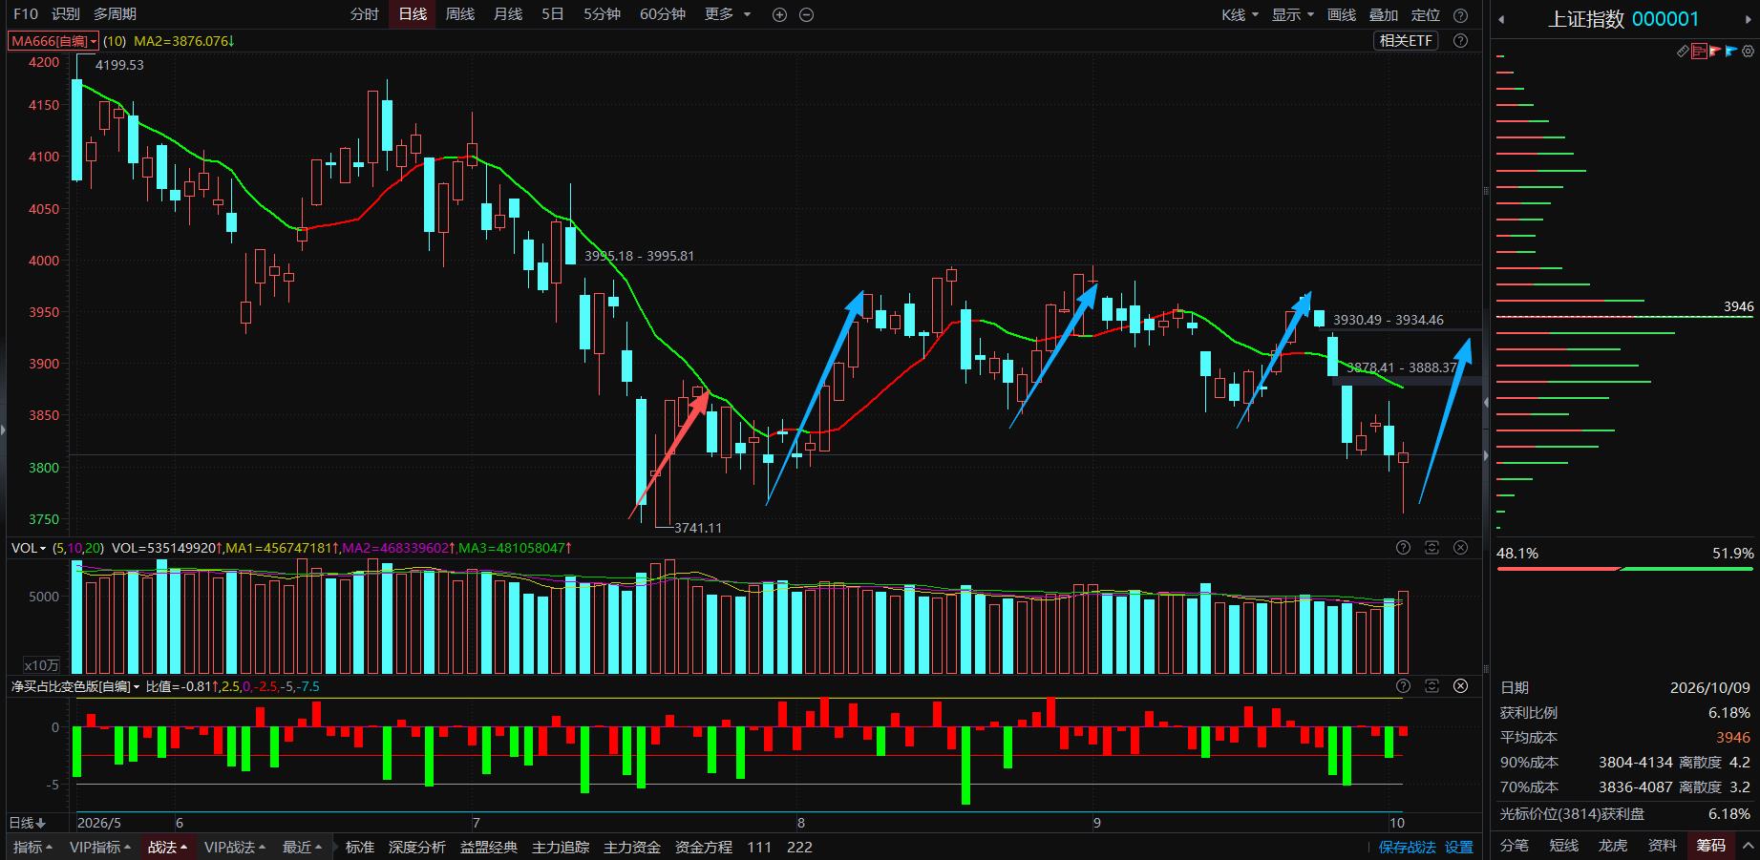Image resolution: width=1760 pixels, height=860 pixels.
Task: Open the 显示 display dropdown
Action: point(1293,14)
